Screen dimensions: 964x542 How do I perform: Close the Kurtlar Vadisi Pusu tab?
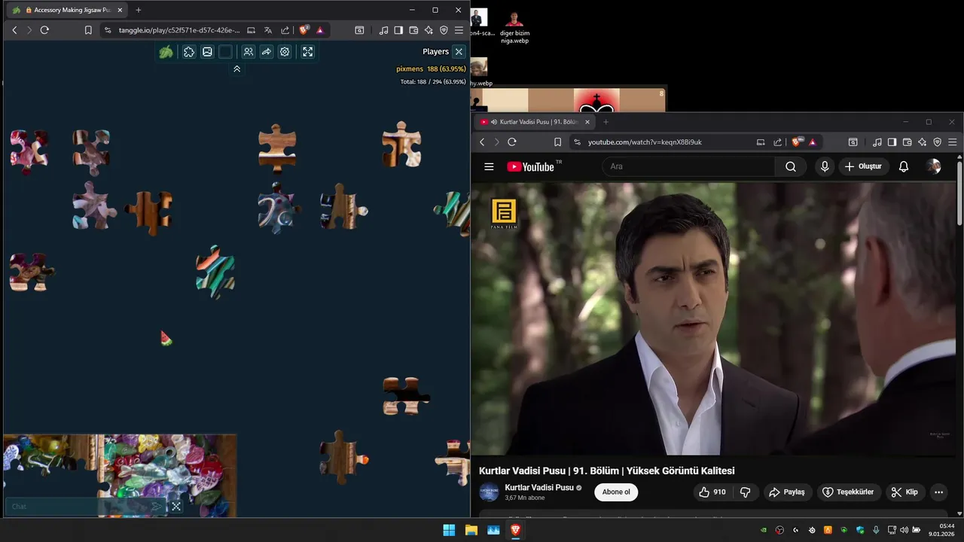click(587, 122)
